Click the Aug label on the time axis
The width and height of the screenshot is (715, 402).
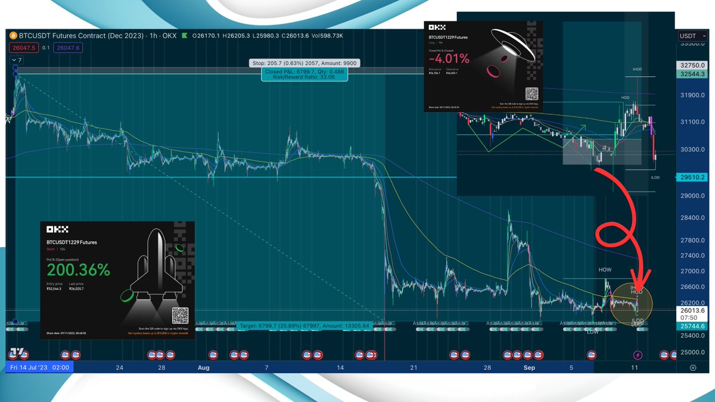(x=204, y=367)
